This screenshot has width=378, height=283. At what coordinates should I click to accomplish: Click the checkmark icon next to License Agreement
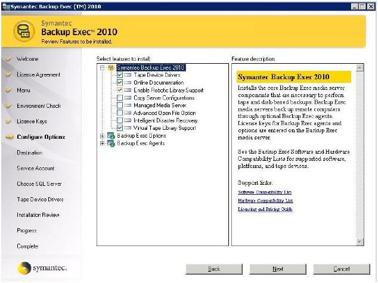pyautogui.click(x=8, y=74)
